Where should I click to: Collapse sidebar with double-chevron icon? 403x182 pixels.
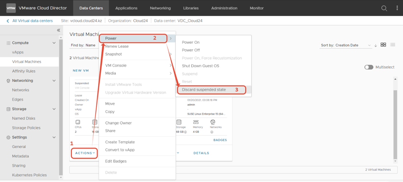coord(58,31)
